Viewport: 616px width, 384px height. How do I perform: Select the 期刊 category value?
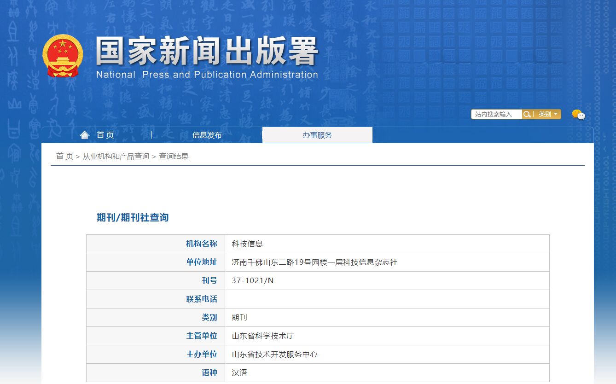[x=239, y=317]
